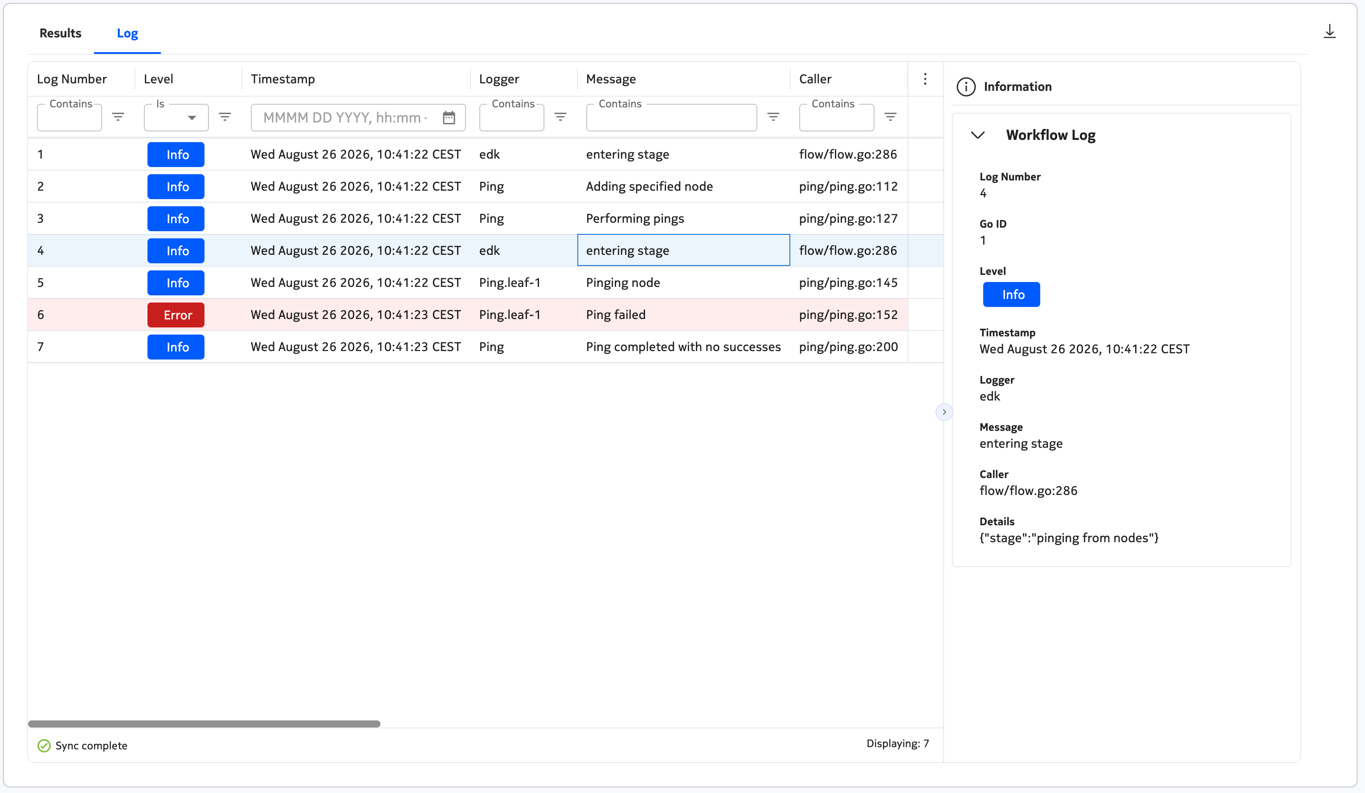Open filter options for Logger column
The width and height of the screenshot is (1365, 793).
tap(560, 117)
